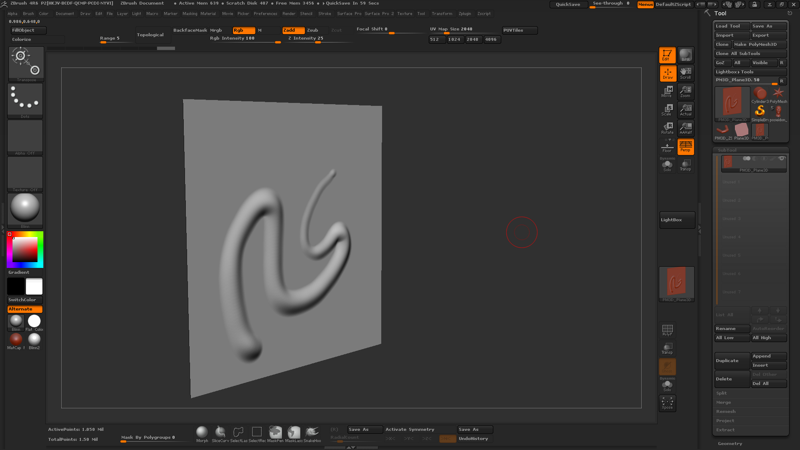The image size is (800, 450).
Task: Click Load Tool button
Action: pyautogui.click(x=732, y=26)
